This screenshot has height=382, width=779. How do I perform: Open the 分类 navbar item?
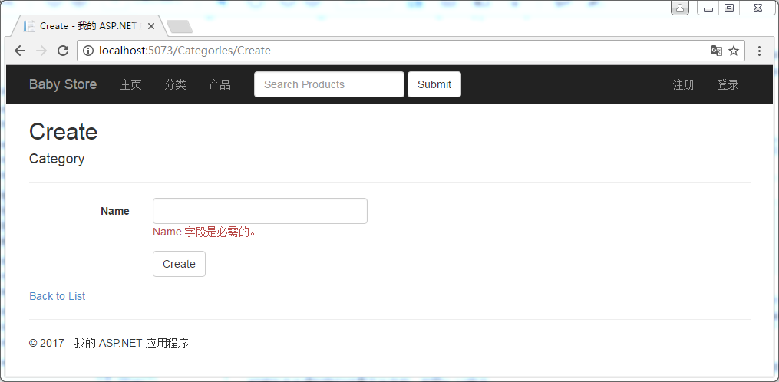[x=176, y=85]
